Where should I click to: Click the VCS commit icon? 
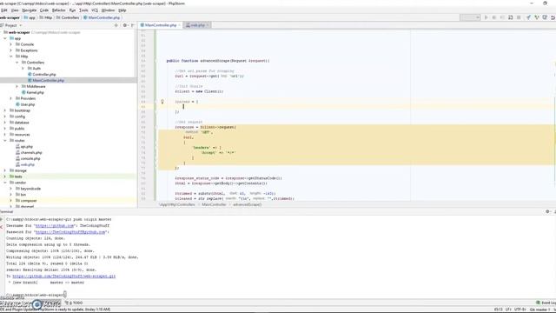tap(537, 17)
